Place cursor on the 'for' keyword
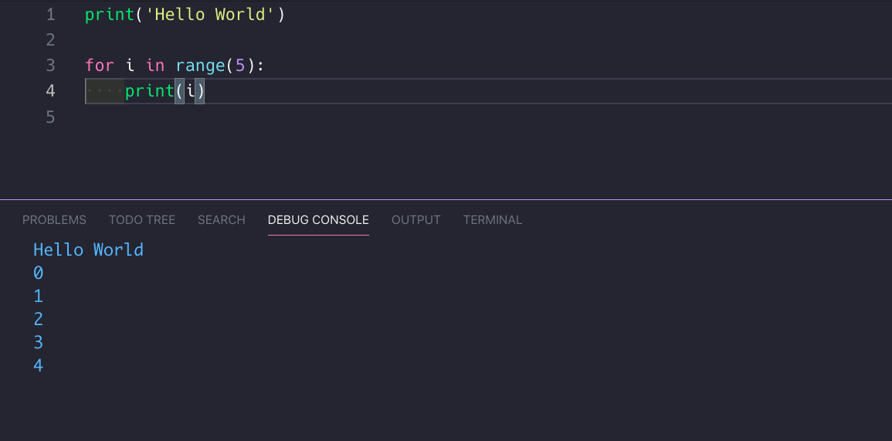This screenshot has height=441, width=892. tap(100, 66)
